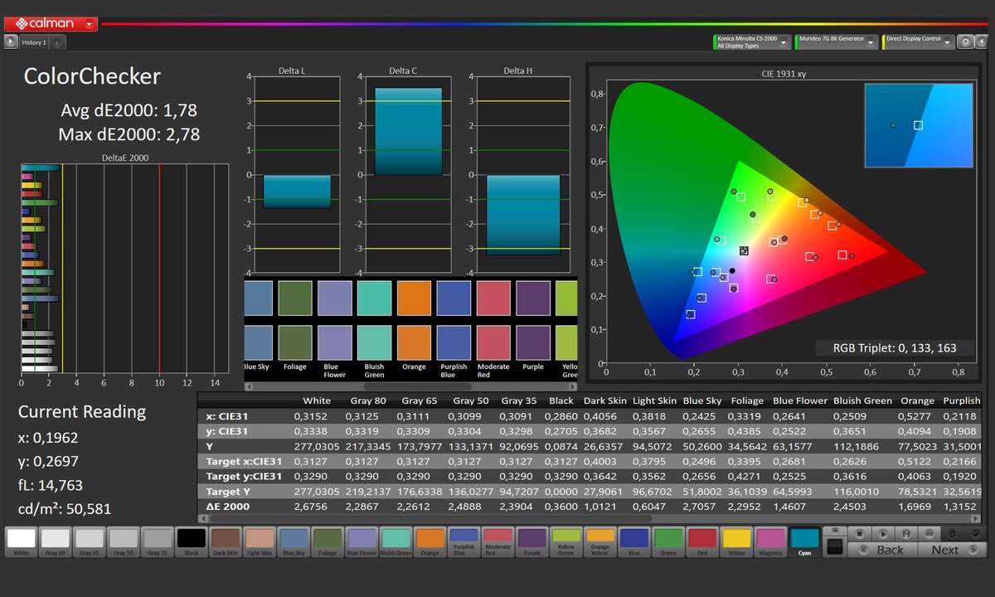Click the play icon beside History 1
The width and height of the screenshot is (995, 597).
tap(12, 41)
